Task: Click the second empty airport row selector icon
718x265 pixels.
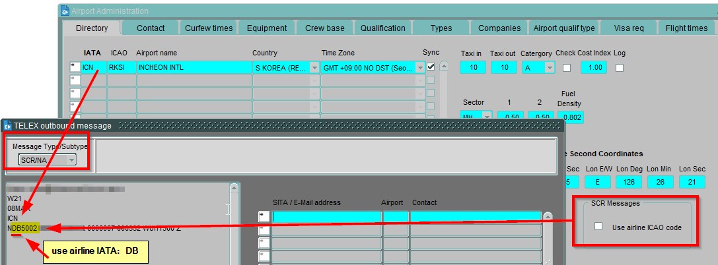Action: point(75,93)
